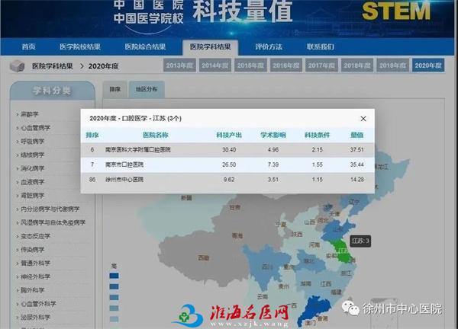
Task: Click the 排序 column header in popup
Action: [x=92, y=135]
